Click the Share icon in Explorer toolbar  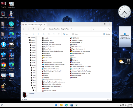point(54,34)
